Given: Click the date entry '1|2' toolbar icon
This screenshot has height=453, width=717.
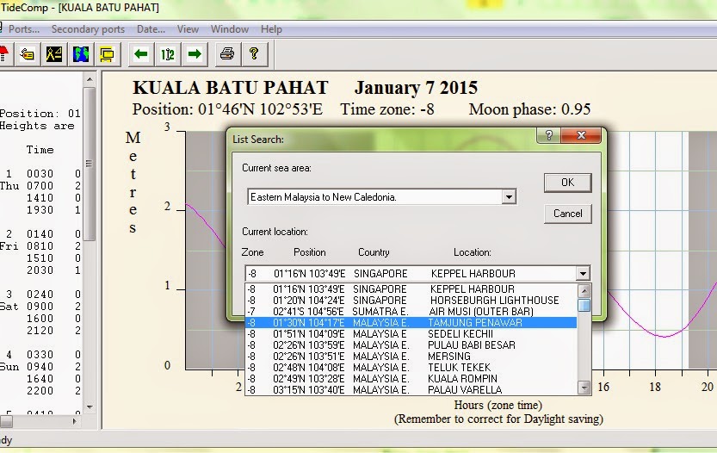Looking at the screenshot, I should click(168, 54).
